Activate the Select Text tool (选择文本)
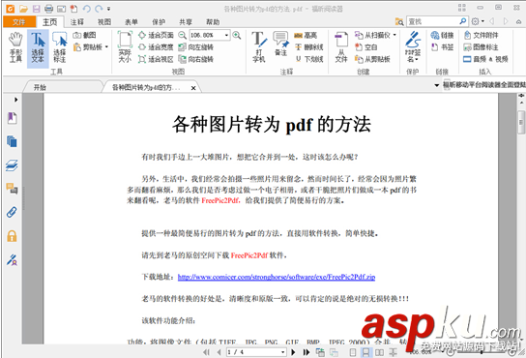This screenshot has height=358, width=526. (x=38, y=48)
